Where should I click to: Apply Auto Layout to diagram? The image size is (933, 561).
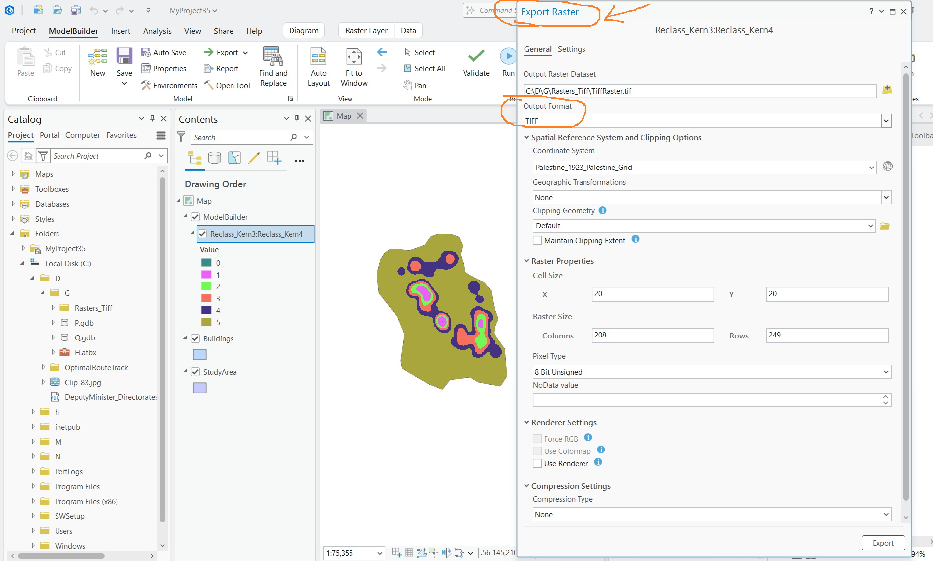(x=318, y=67)
